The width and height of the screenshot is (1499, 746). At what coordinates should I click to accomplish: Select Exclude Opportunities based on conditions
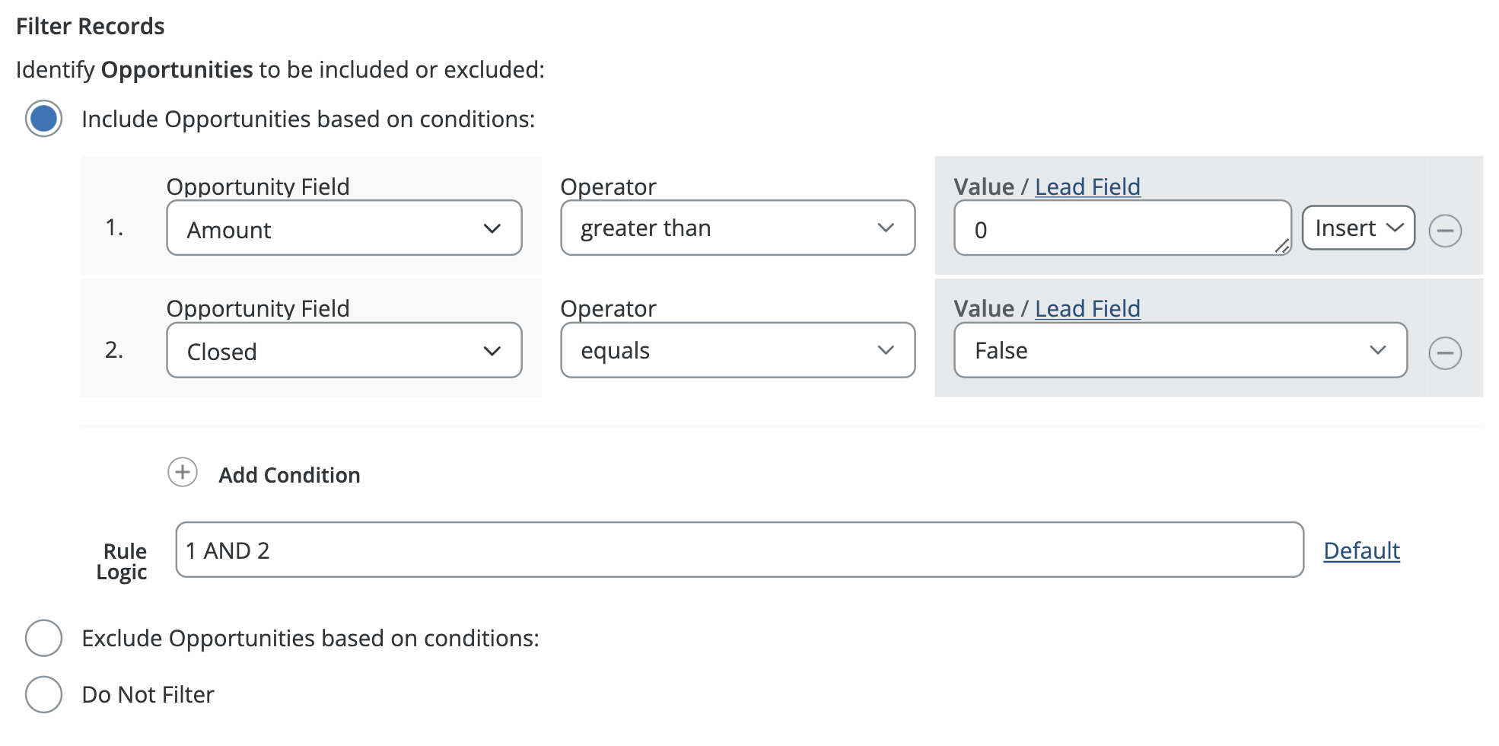pyautogui.click(x=43, y=638)
